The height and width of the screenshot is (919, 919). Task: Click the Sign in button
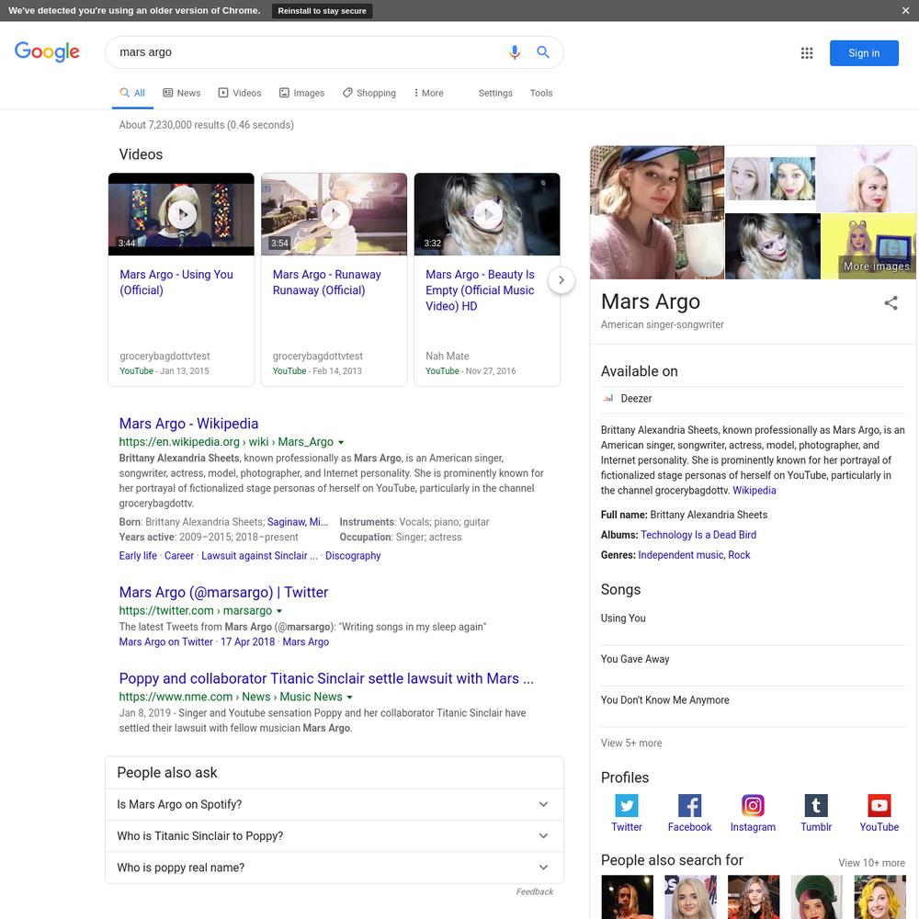[864, 52]
